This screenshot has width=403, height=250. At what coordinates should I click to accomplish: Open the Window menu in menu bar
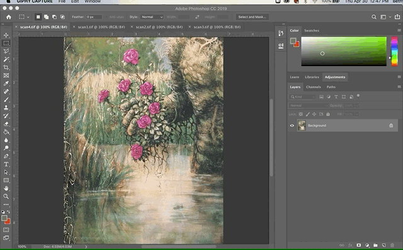pos(93,1)
